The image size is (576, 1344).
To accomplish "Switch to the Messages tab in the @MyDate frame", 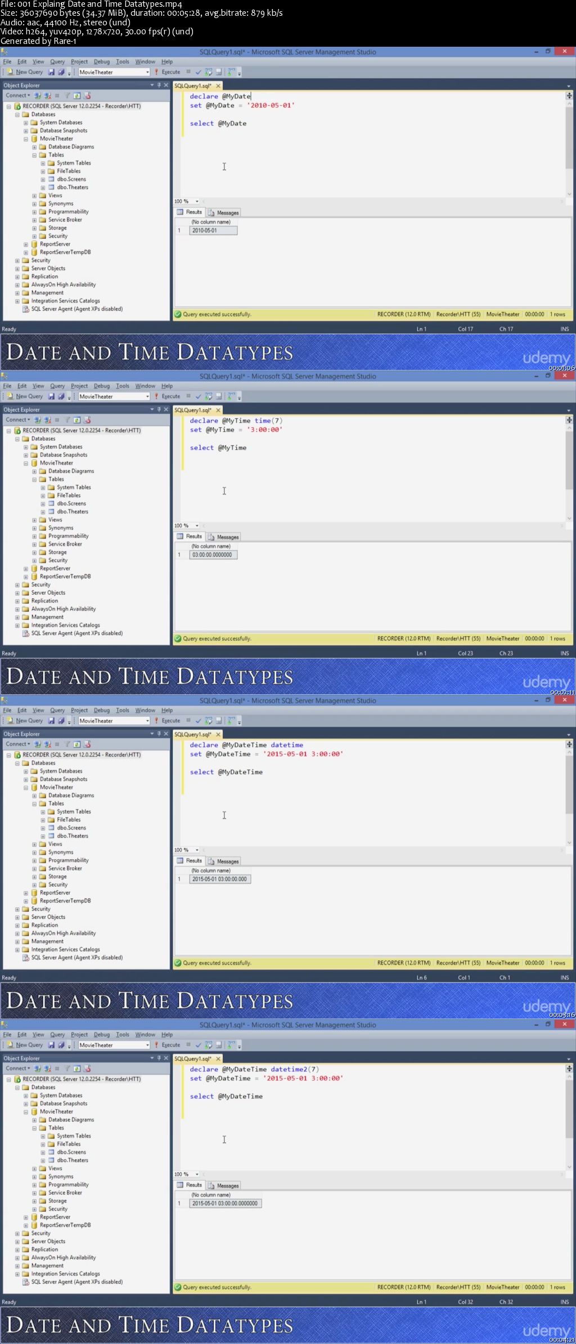I will [x=224, y=213].
